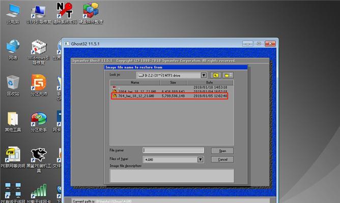
Task: Click the Look in NTFS drive combo box
Action: pyautogui.click(x=172, y=75)
